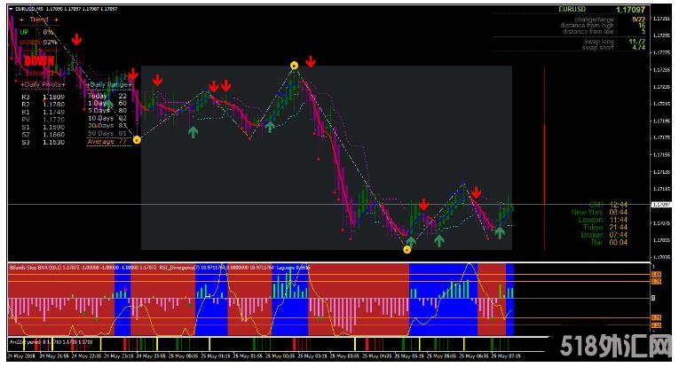The width and height of the screenshot is (679, 367).
Task: Click the '5 Days 80' range row
Action: [x=107, y=111]
